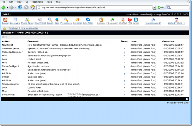Screen dimensions: 192x126
Task: Open the Tools menu
Action: (x=49, y=2)
